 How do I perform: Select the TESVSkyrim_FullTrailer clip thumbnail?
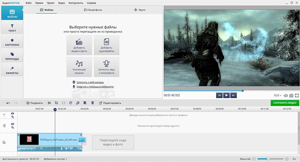click(x=29, y=139)
